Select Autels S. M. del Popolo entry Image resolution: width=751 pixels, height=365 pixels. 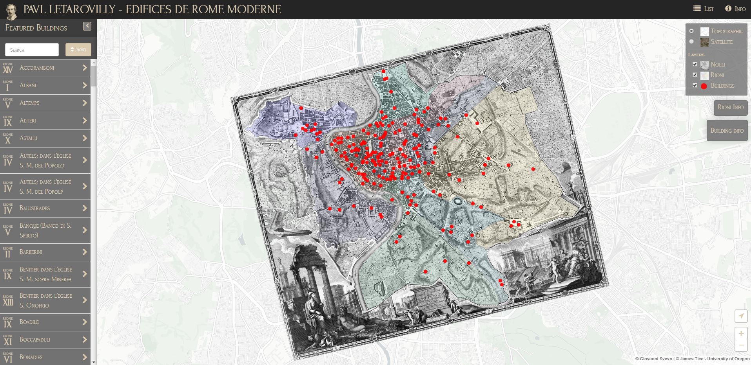45,160
